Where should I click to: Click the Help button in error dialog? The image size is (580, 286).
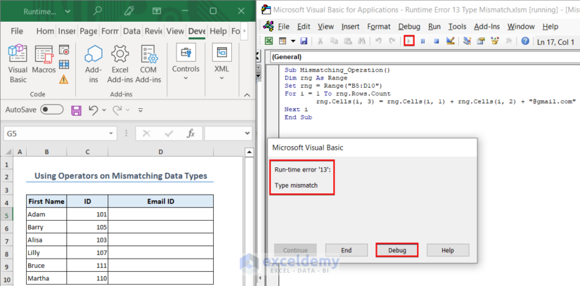(x=448, y=250)
